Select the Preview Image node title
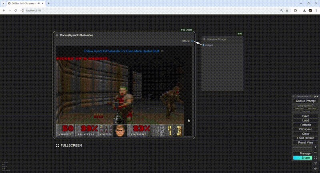This screenshot has height=173, width=320. tap(216, 39)
